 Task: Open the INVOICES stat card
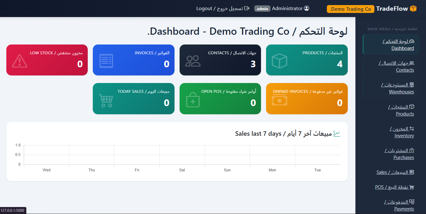[133, 60]
